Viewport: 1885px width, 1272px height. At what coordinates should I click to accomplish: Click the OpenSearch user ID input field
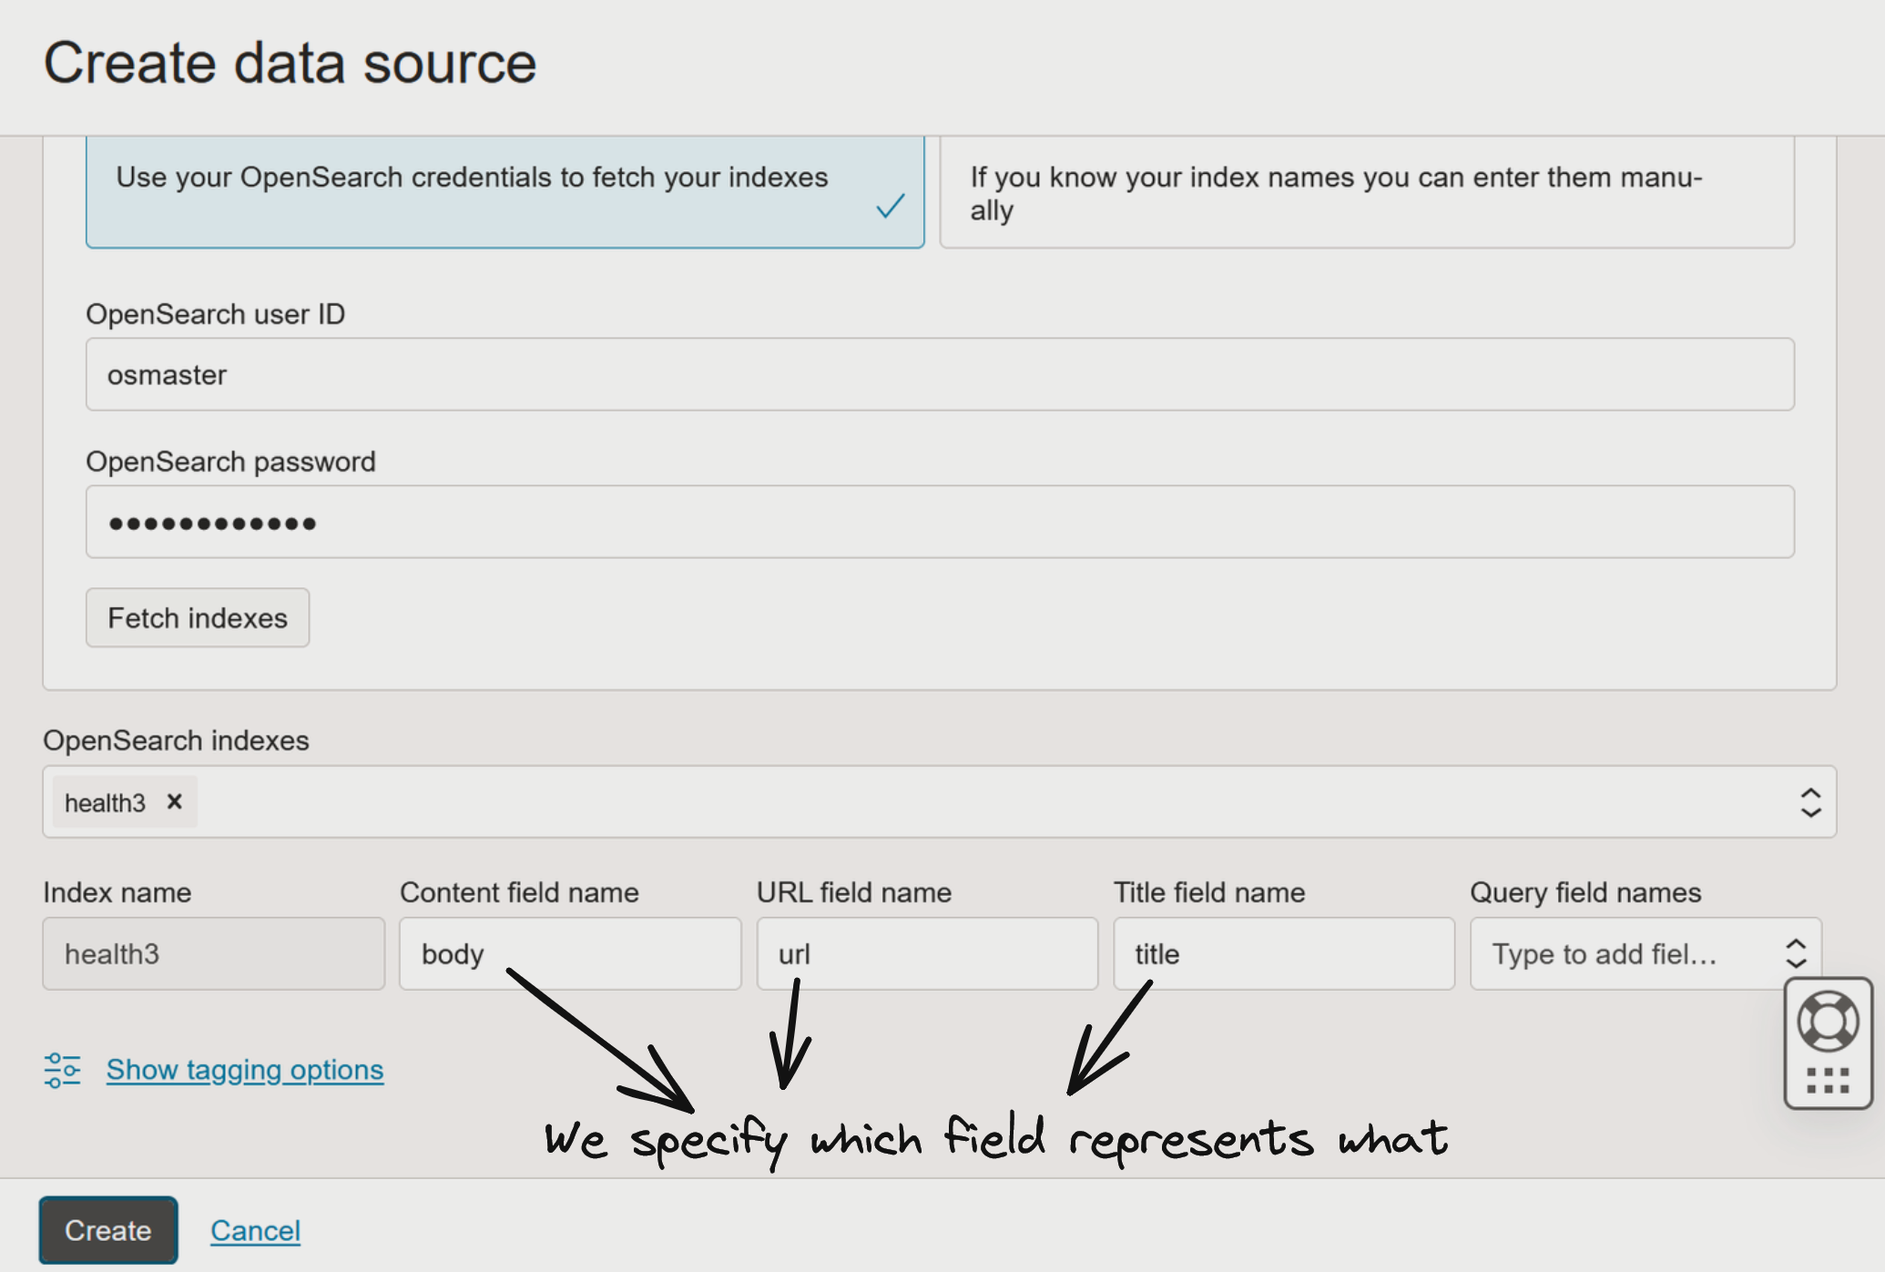click(940, 374)
